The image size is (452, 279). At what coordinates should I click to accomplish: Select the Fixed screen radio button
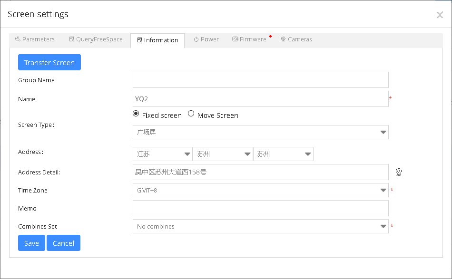click(136, 114)
